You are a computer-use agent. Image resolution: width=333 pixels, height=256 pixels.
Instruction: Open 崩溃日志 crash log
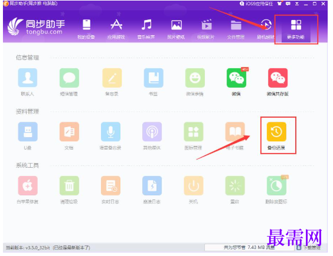click(152, 185)
